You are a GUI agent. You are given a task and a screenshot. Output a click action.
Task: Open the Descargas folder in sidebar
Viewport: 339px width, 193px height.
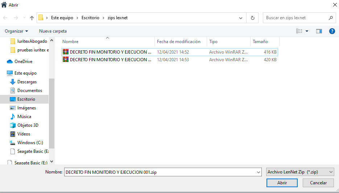27,82
